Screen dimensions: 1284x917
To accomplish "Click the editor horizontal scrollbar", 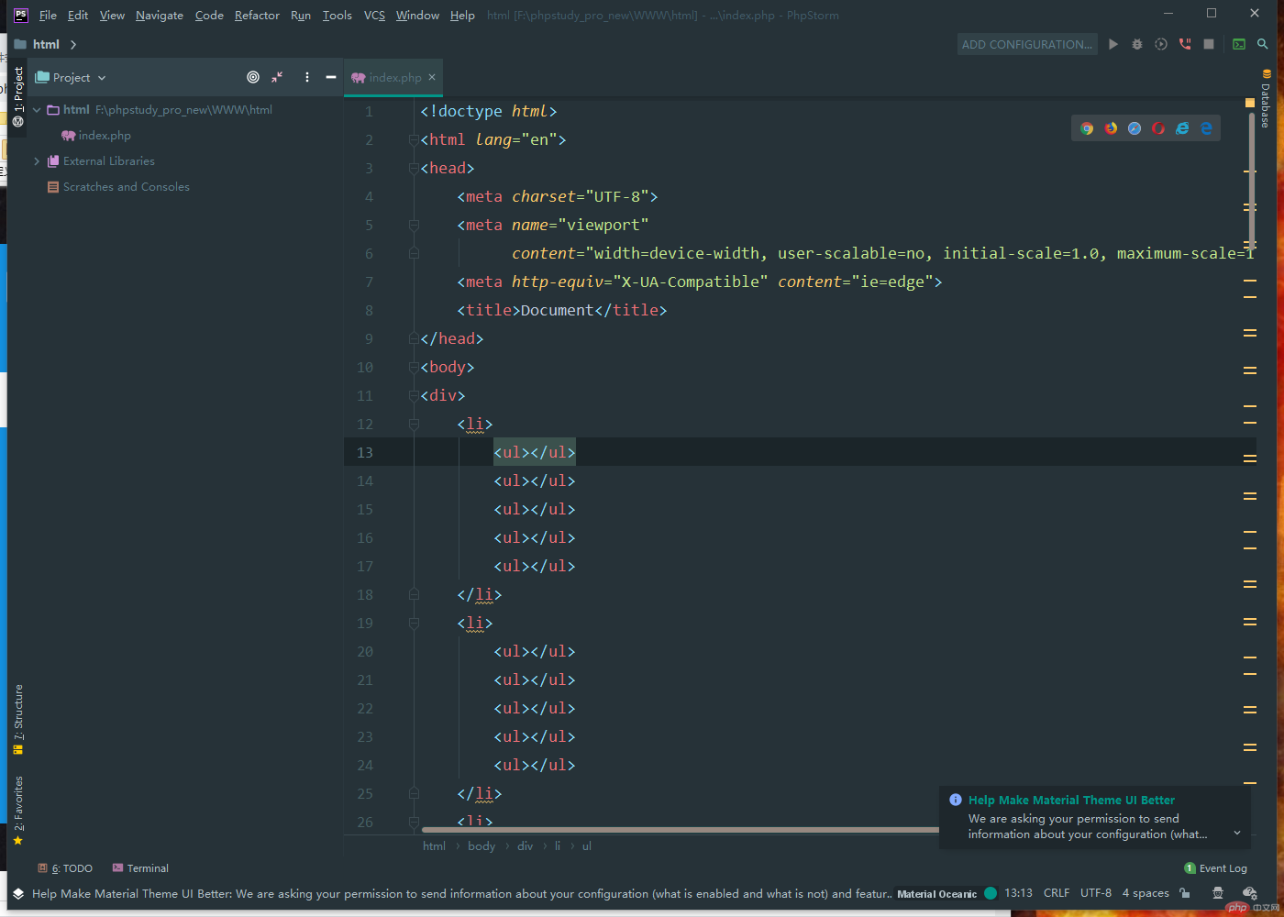I will click(681, 830).
